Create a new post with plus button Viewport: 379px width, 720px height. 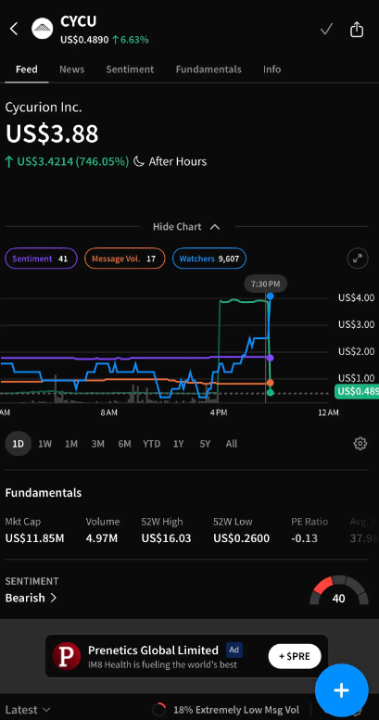(341, 690)
